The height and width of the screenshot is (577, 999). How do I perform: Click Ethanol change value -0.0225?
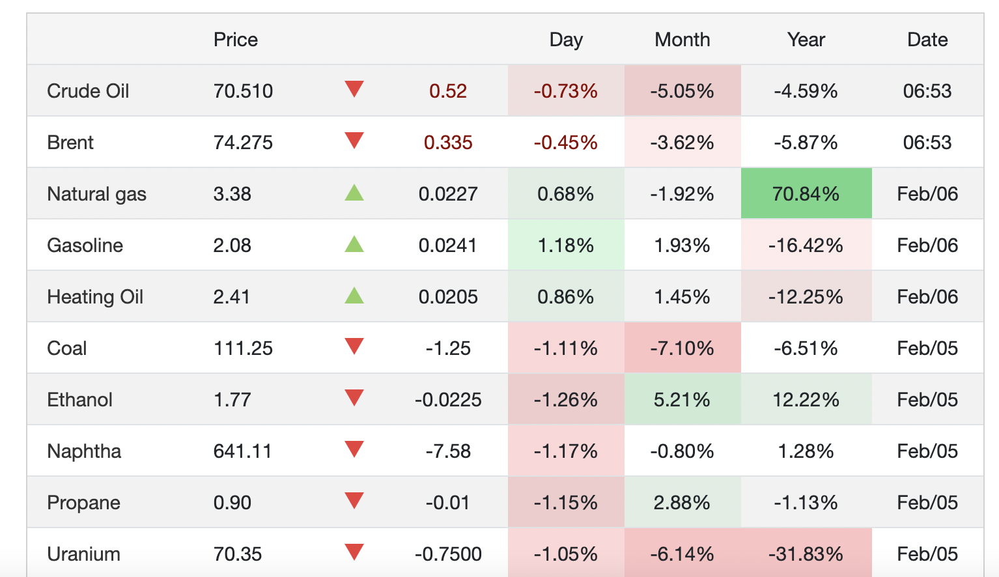tap(448, 399)
